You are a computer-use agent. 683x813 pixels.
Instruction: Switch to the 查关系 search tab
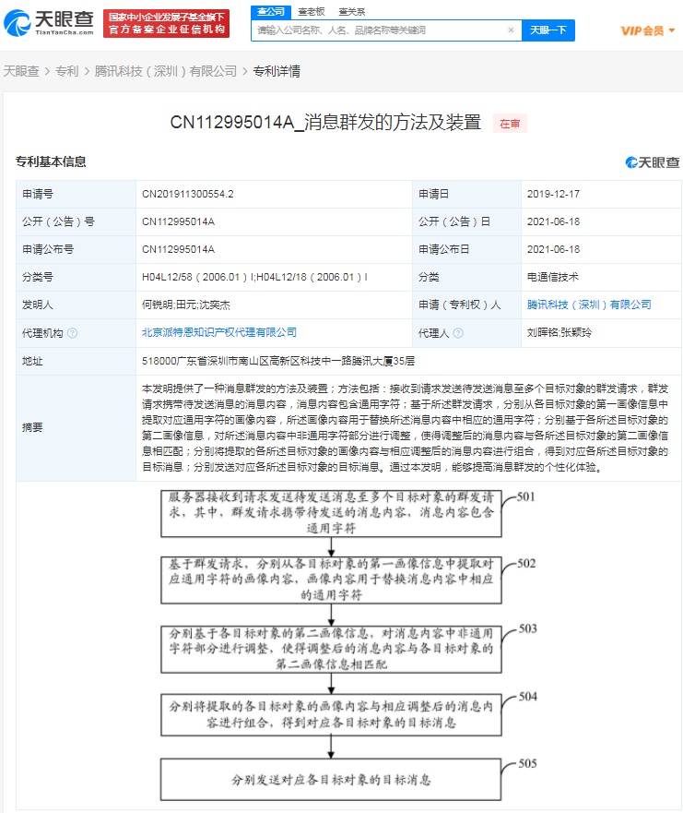pos(351,11)
